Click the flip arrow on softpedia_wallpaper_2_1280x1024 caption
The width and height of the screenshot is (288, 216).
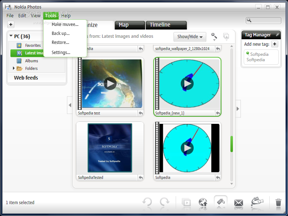tap(218, 49)
